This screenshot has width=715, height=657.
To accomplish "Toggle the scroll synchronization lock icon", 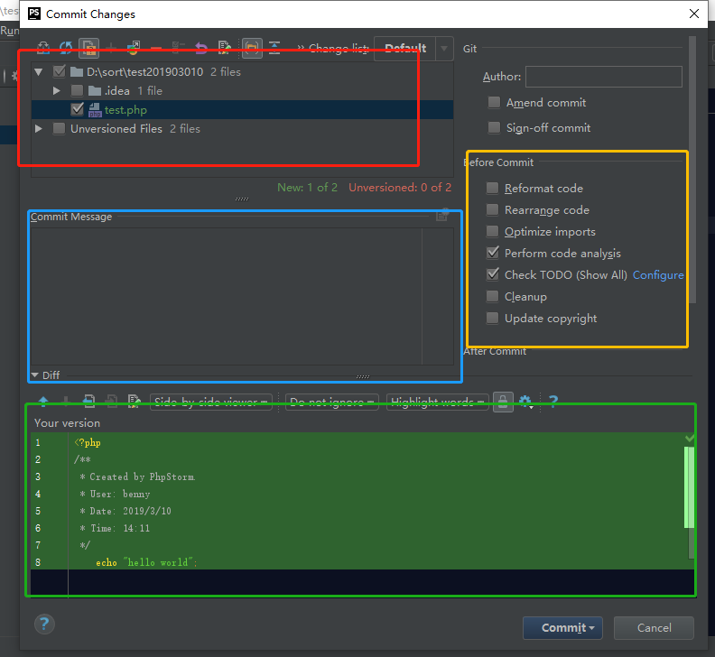I will (503, 402).
